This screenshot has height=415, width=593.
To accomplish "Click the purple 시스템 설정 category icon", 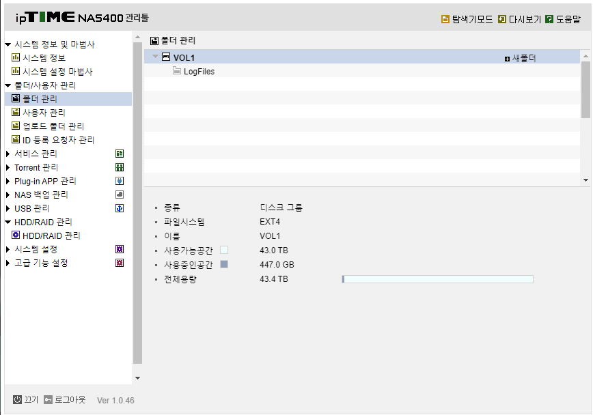I will tap(120, 249).
